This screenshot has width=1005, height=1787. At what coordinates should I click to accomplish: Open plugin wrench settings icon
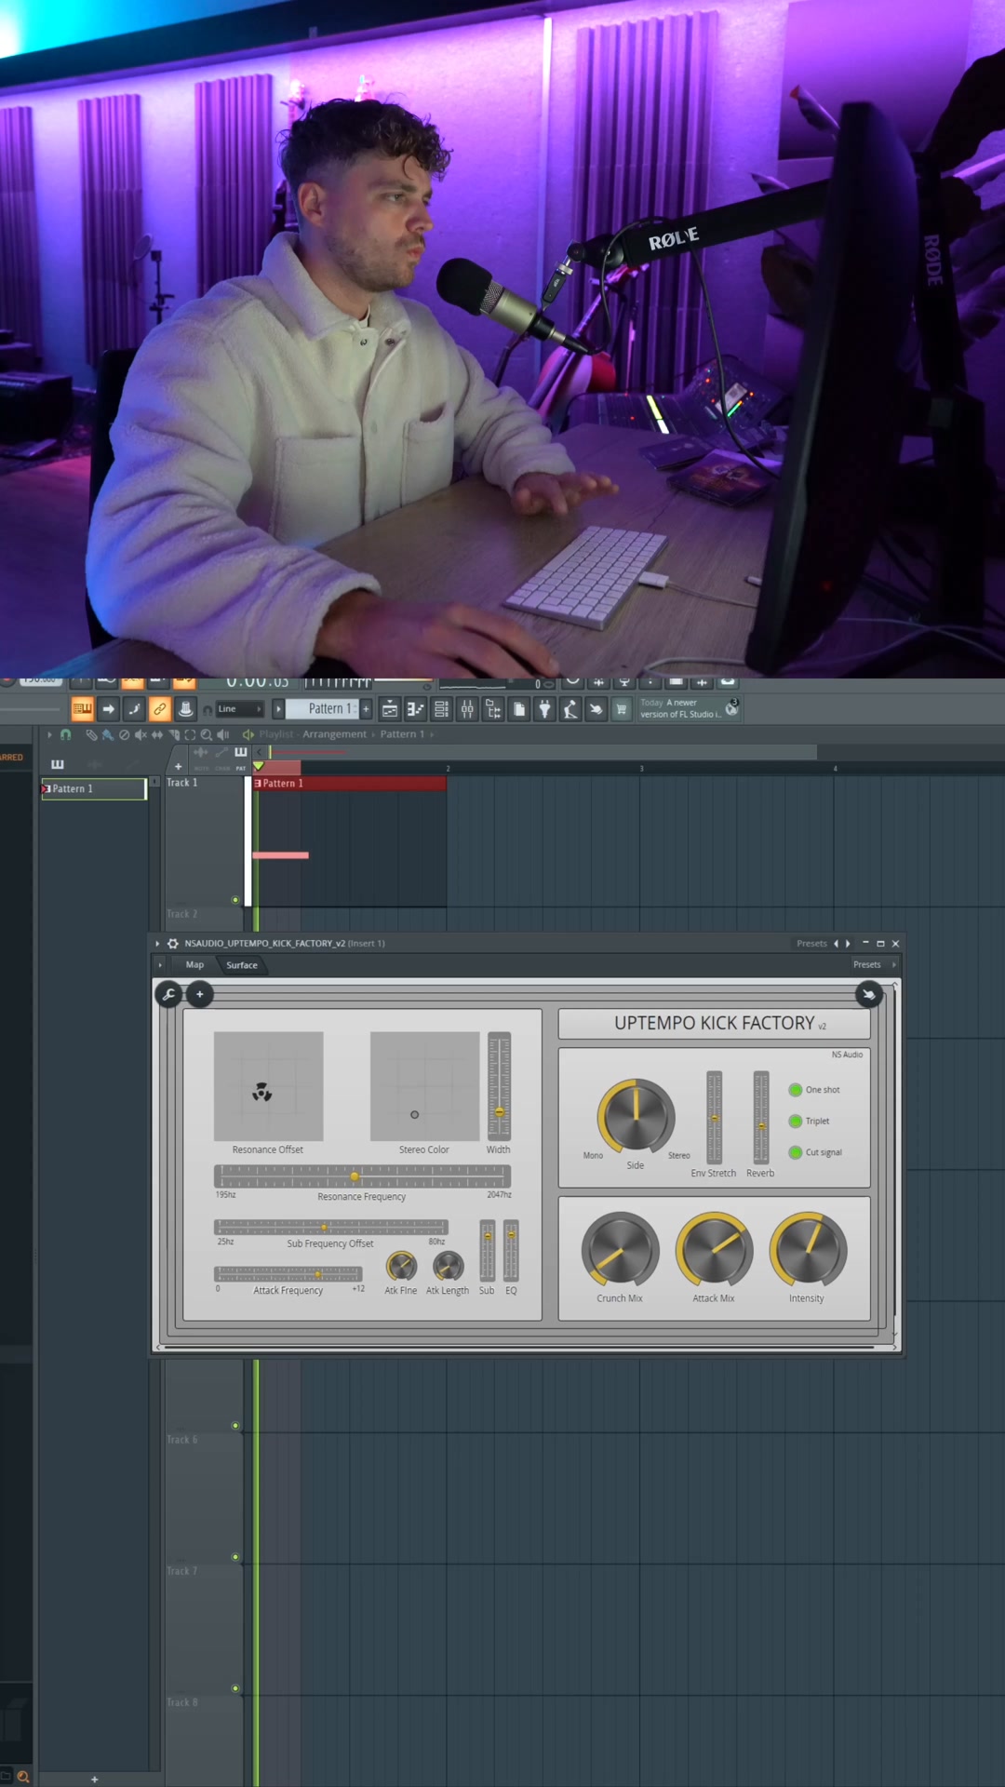coord(169,994)
